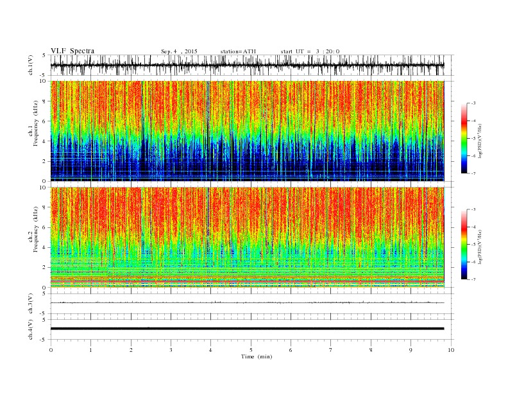Click inside the ch.1 spectrogram plot
The image size is (508, 393).
click(x=248, y=131)
